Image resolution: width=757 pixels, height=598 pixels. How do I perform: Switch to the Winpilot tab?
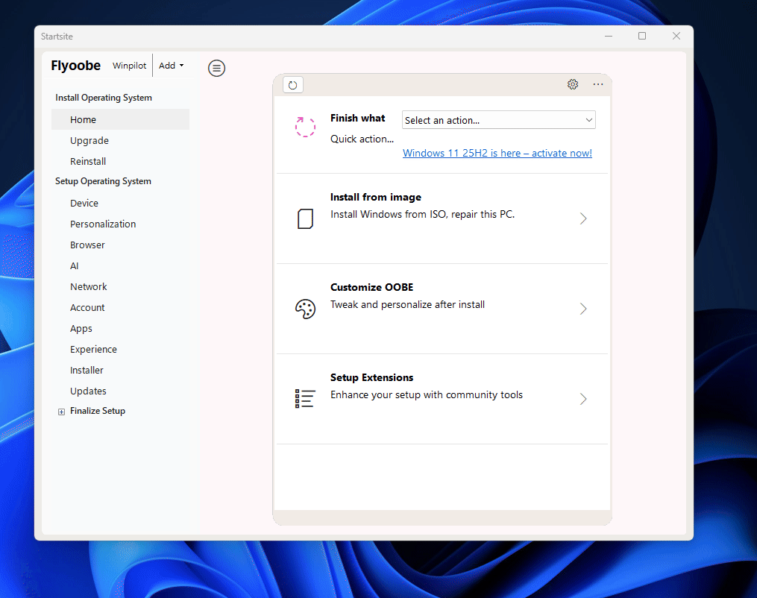click(x=129, y=66)
